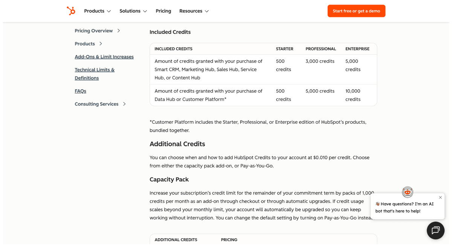
Task: Go to FAQs link in sidebar
Action: coord(80,91)
